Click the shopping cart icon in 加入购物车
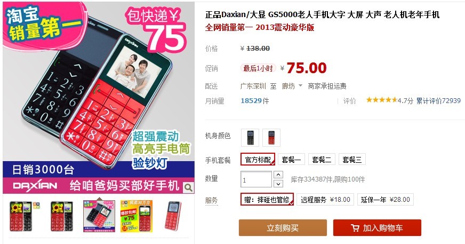Image resolution: width=465 pixels, height=244 pixels. [x=355, y=228]
